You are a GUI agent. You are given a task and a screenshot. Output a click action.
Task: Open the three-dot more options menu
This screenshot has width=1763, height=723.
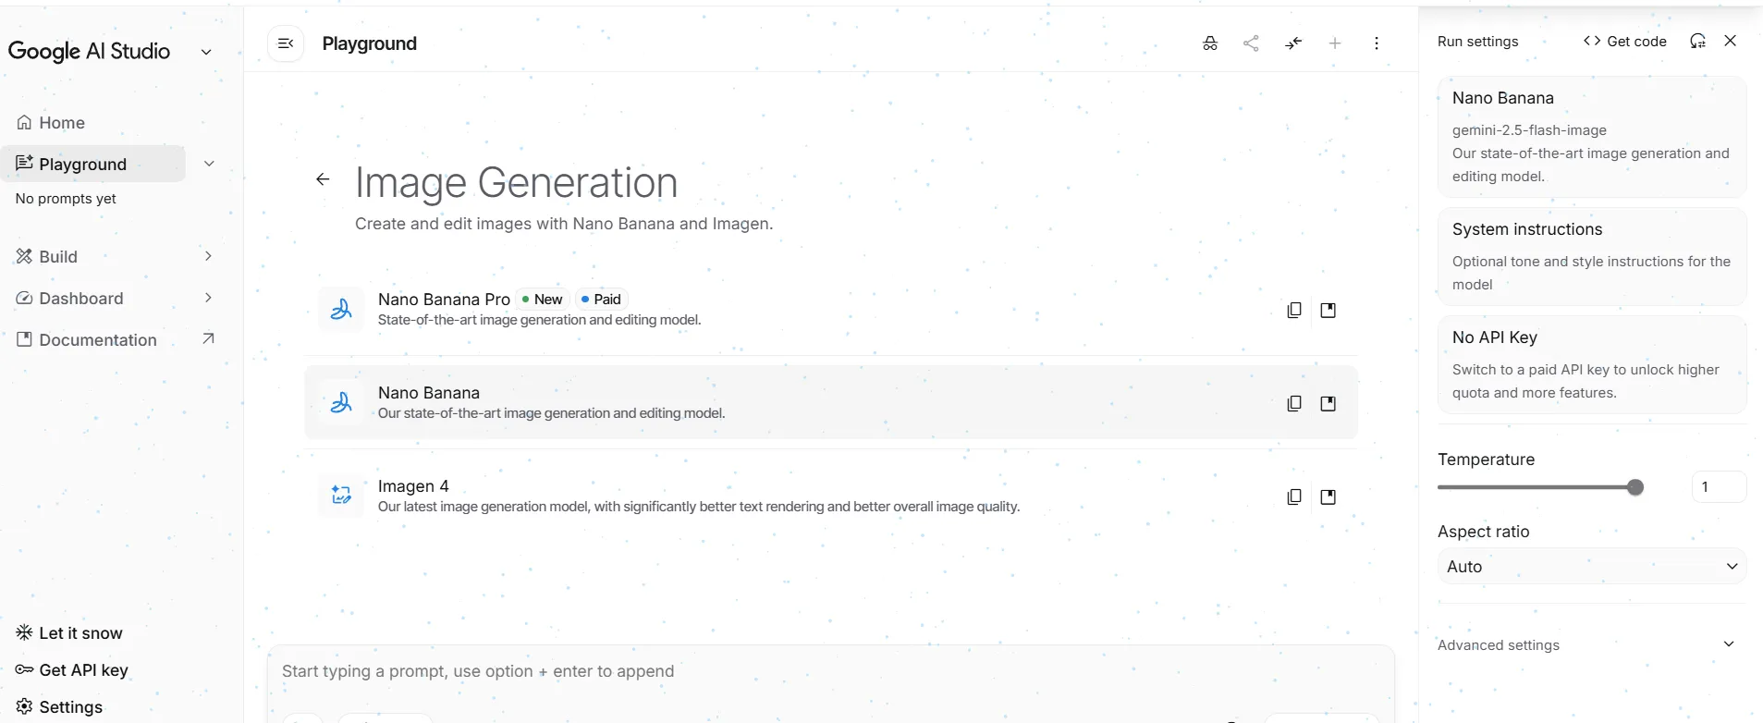[x=1377, y=43]
